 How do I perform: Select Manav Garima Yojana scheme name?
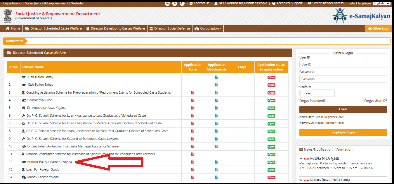(43, 177)
